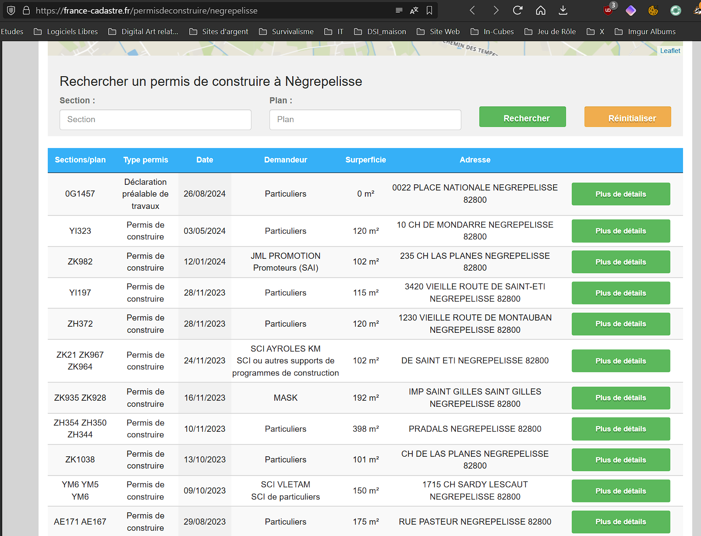Image resolution: width=701 pixels, height=536 pixels.
Task: Open the downloads icon in toolbar
Action: (x=563, y=11)
